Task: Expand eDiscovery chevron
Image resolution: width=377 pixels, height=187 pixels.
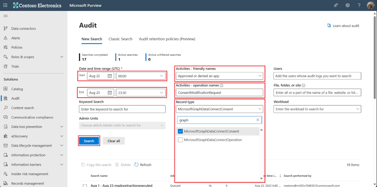Action: [x=62, y=136]
